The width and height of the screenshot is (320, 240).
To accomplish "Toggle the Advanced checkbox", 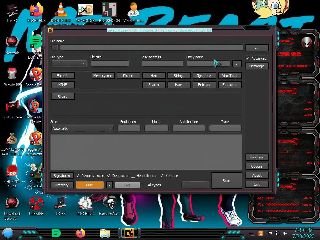I will 247,58.
